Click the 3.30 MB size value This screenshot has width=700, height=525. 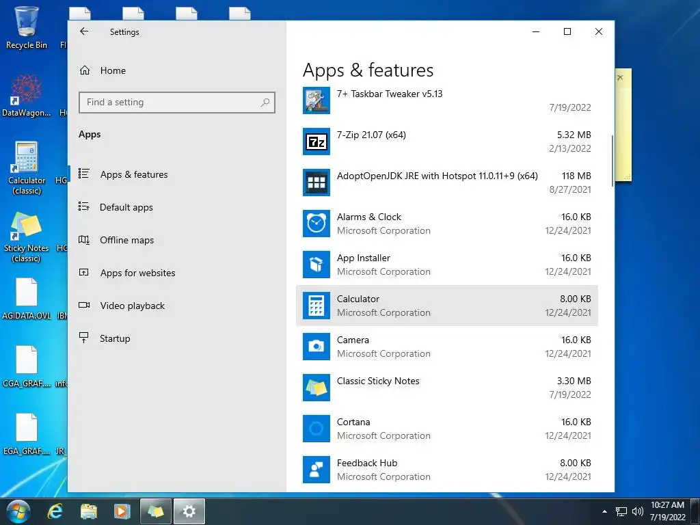[574, 381]
